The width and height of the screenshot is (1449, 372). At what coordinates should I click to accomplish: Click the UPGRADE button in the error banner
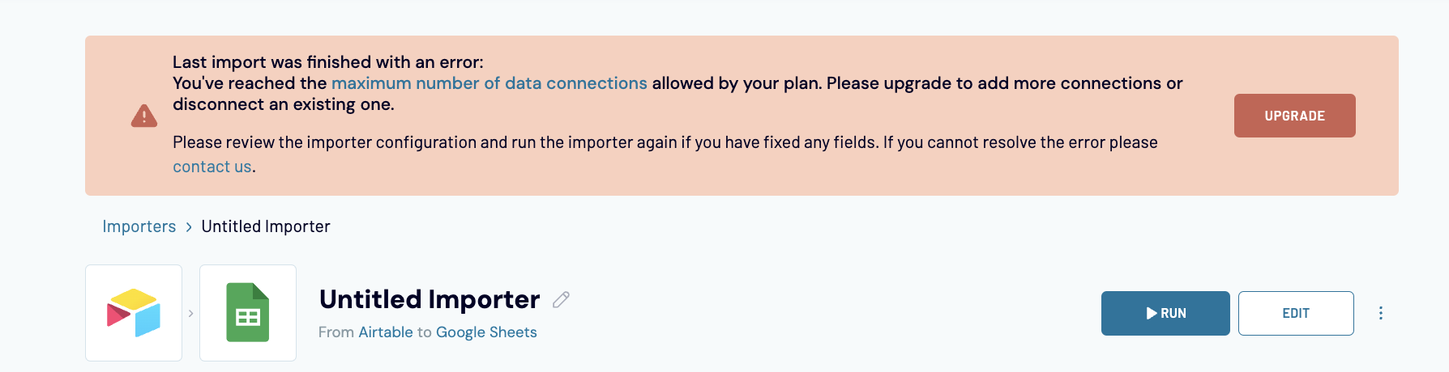click(1294, 116)
